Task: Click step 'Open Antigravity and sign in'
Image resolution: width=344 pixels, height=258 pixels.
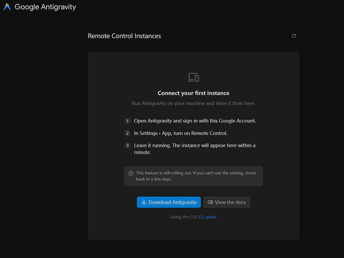Action: (x=195, y=121)
